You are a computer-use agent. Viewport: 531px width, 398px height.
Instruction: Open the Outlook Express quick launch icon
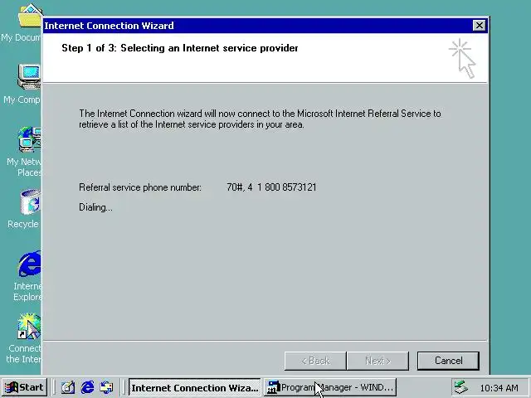[x=107, y=387]
